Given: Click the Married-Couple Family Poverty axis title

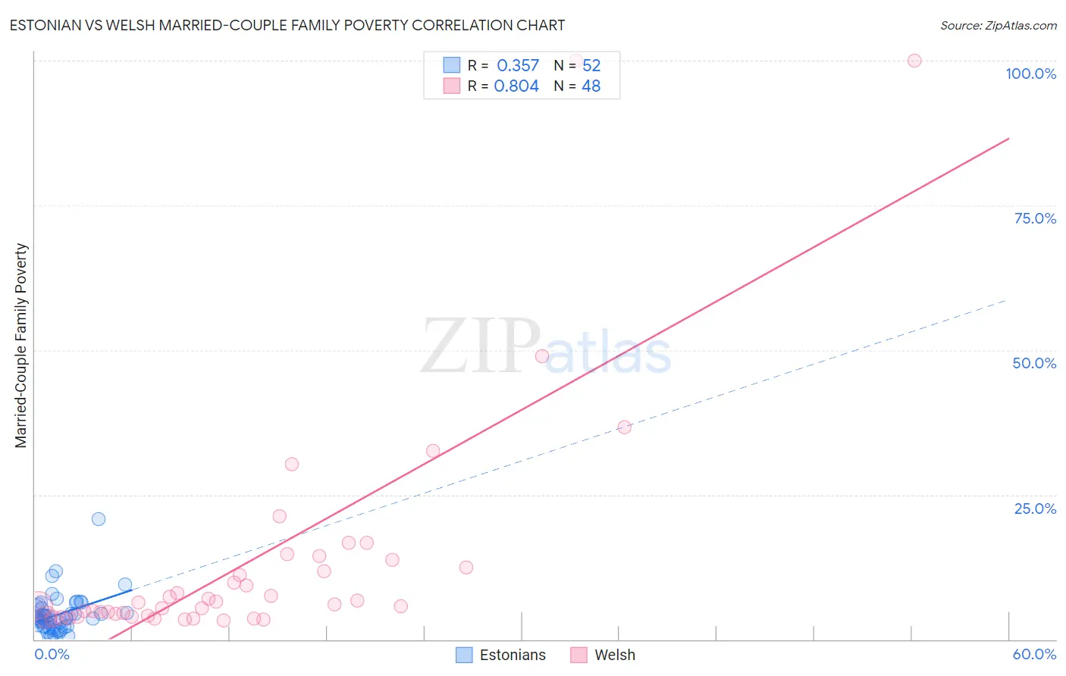Looking at the screenshot, I should tap(21, 346).
